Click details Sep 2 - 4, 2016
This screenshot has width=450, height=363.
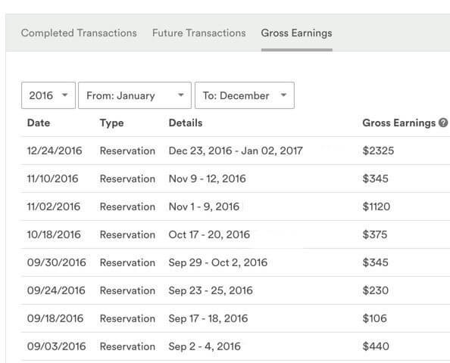click(205, 346)
